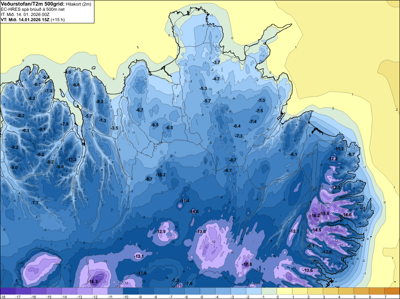Click the 6 legend color swatch

coord(377,291)
